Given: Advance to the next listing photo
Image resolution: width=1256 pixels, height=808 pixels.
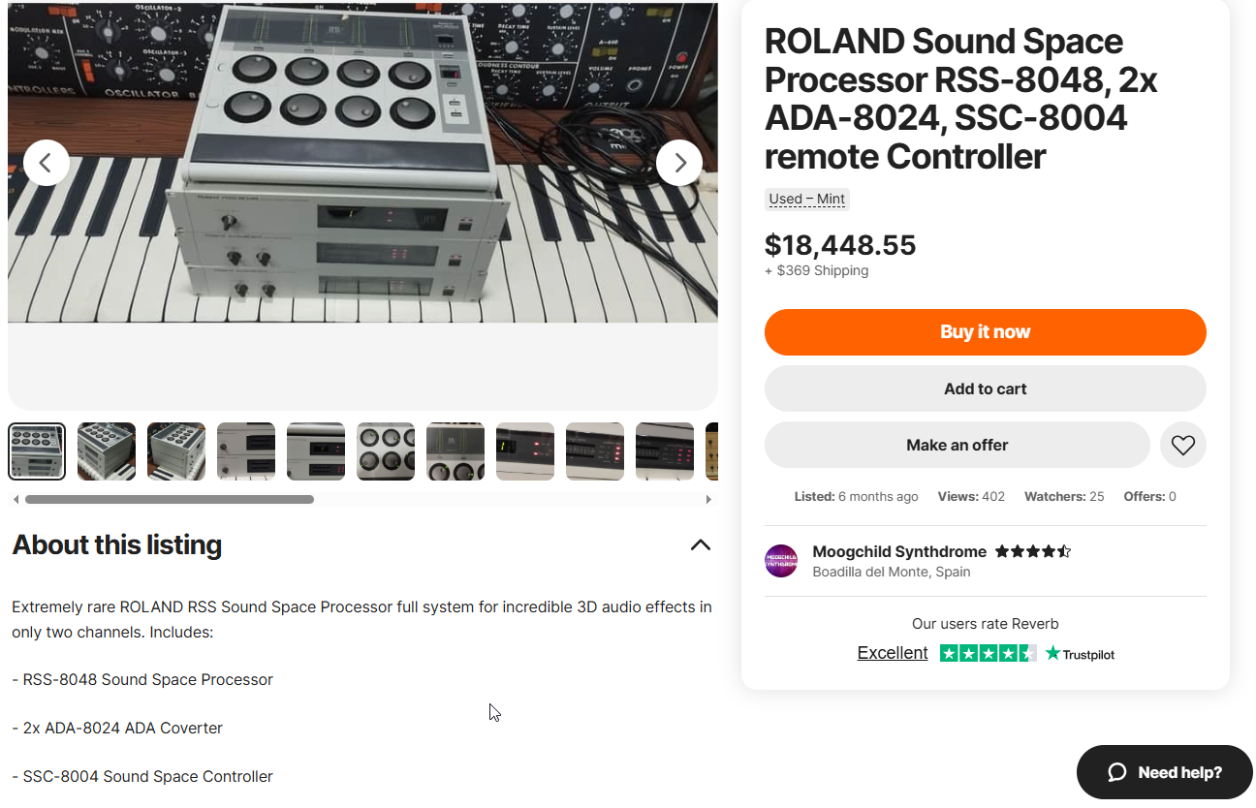Looking at the screenshot, I should [679, 163].
